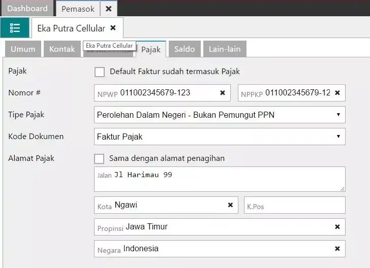
Task: Clear the NPWP number field
Action: tap(223, 93)
